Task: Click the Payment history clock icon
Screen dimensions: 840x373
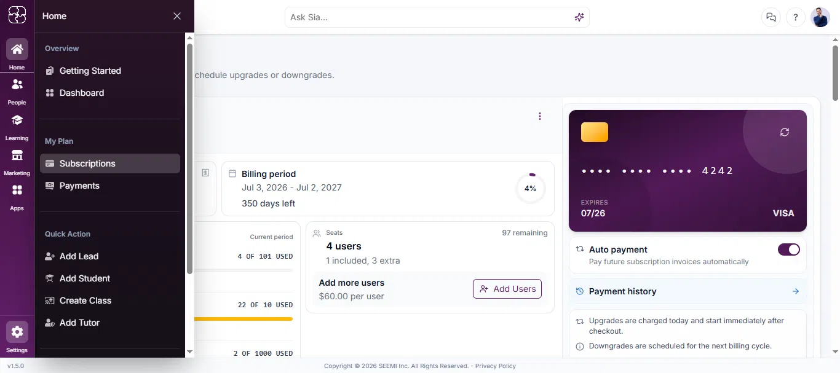Action: point(579,291)
